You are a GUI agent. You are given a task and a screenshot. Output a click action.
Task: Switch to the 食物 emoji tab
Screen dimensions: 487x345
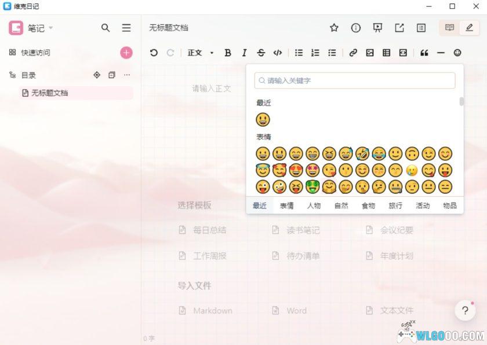(x=368, y=205)
